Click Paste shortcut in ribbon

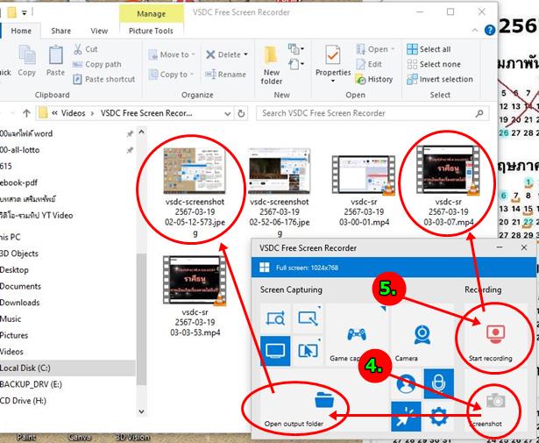coord(103,80)
